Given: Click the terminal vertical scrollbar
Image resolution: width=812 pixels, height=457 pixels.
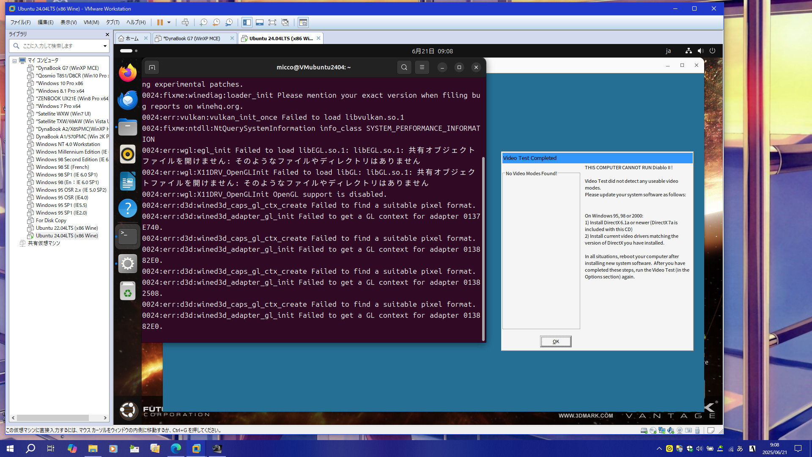Looking at the screenshot, I should [x=483, y=248].
